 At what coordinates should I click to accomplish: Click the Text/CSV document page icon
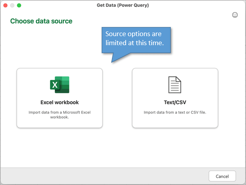[175, 84]
